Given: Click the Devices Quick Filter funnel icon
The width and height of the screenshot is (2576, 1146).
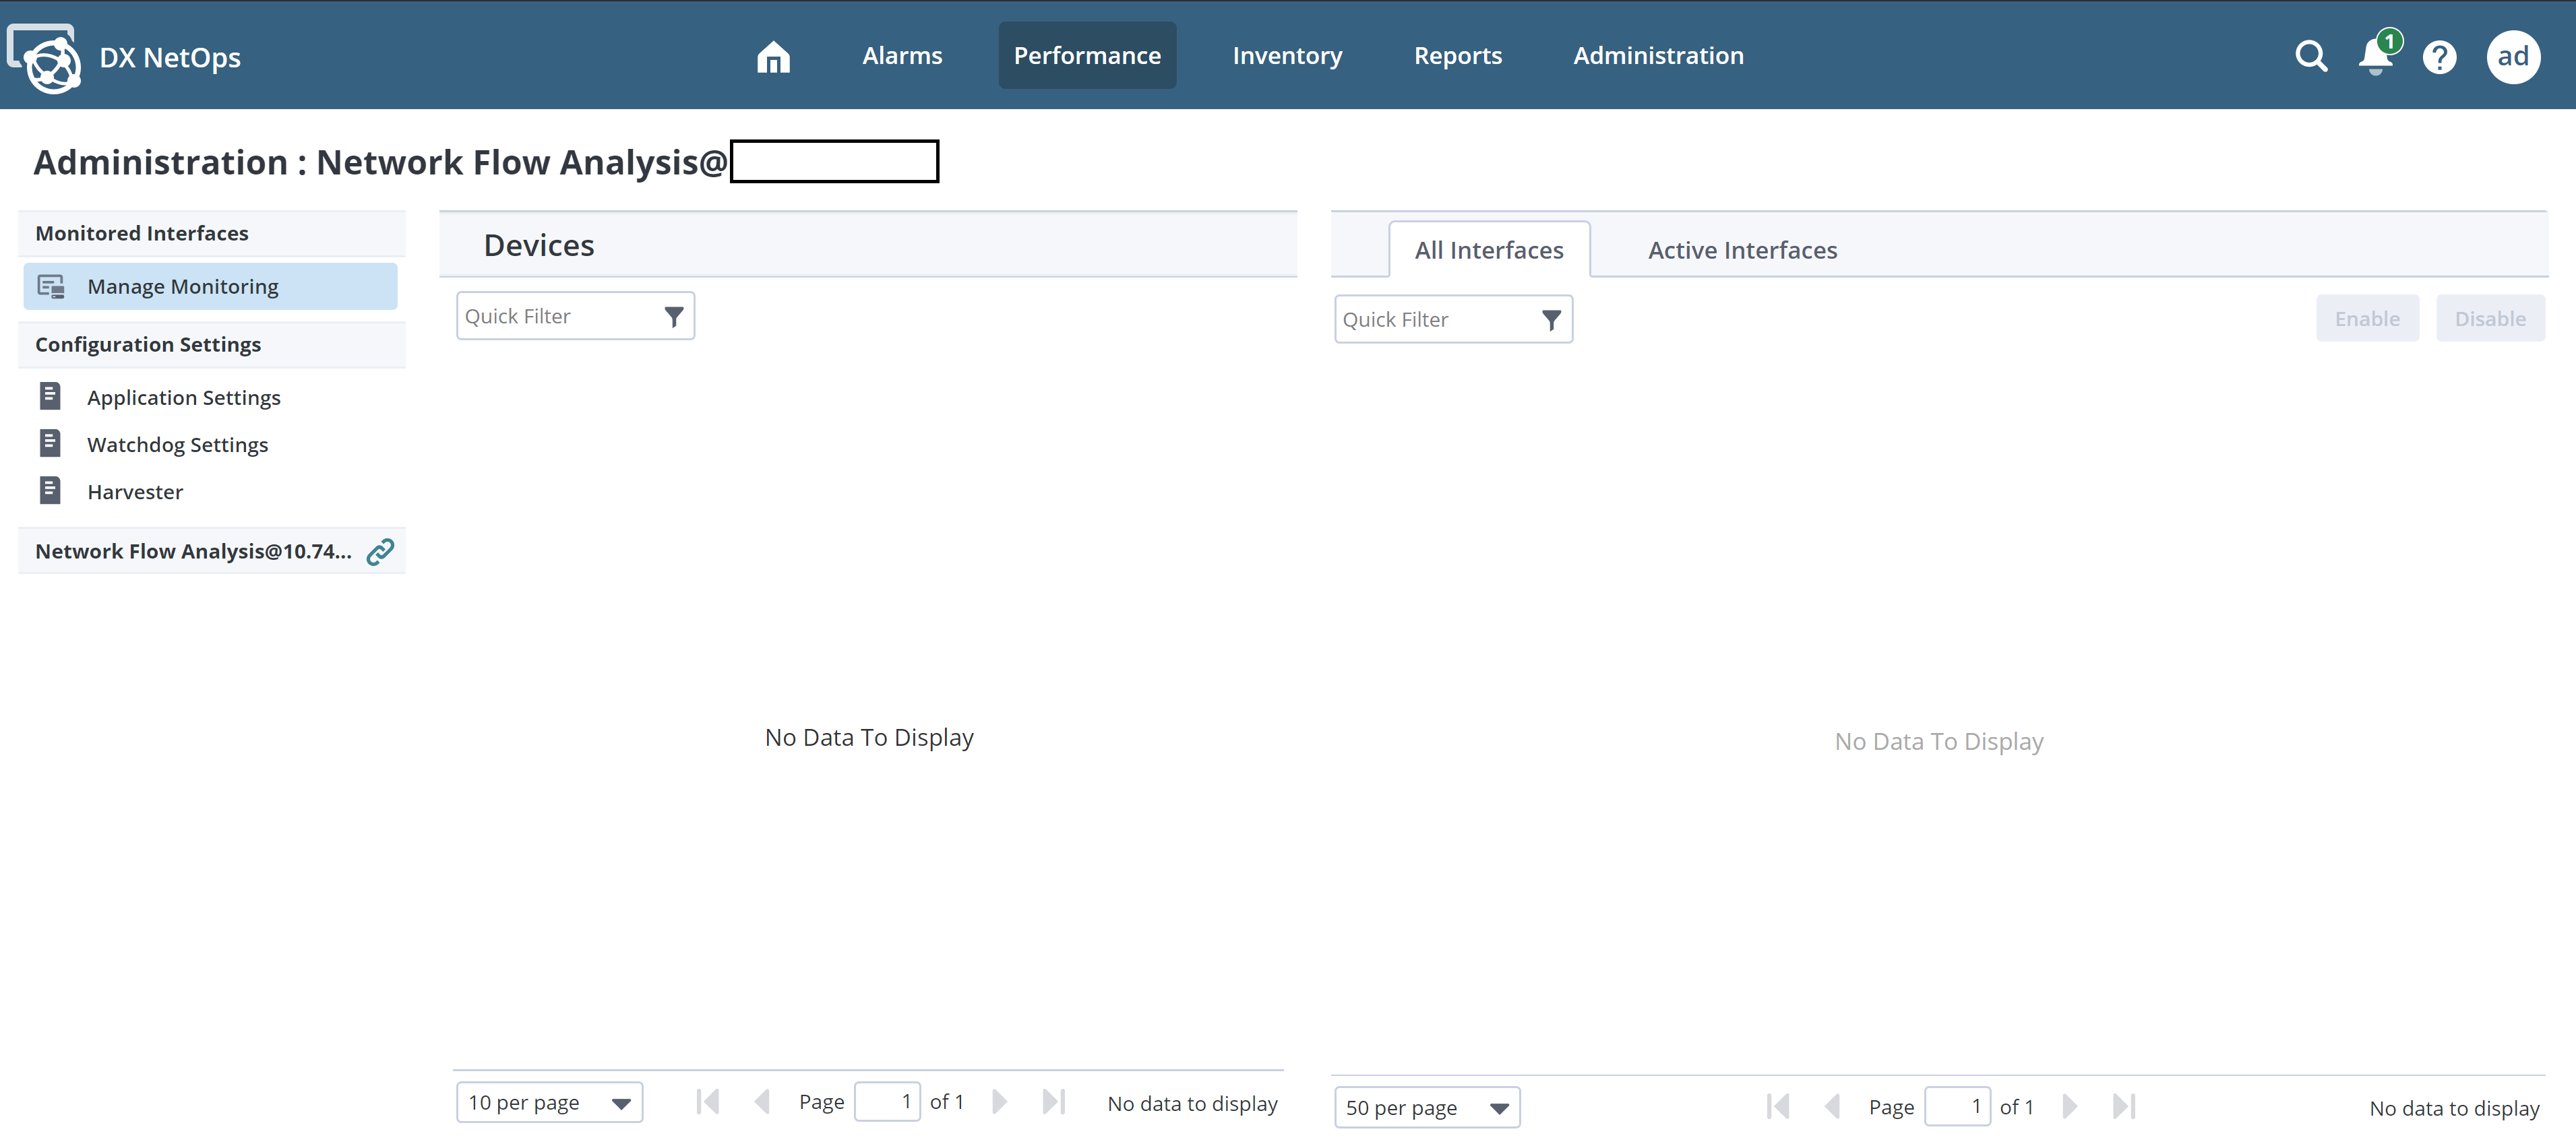Looking at the screenshot, I should coord(674,317).
